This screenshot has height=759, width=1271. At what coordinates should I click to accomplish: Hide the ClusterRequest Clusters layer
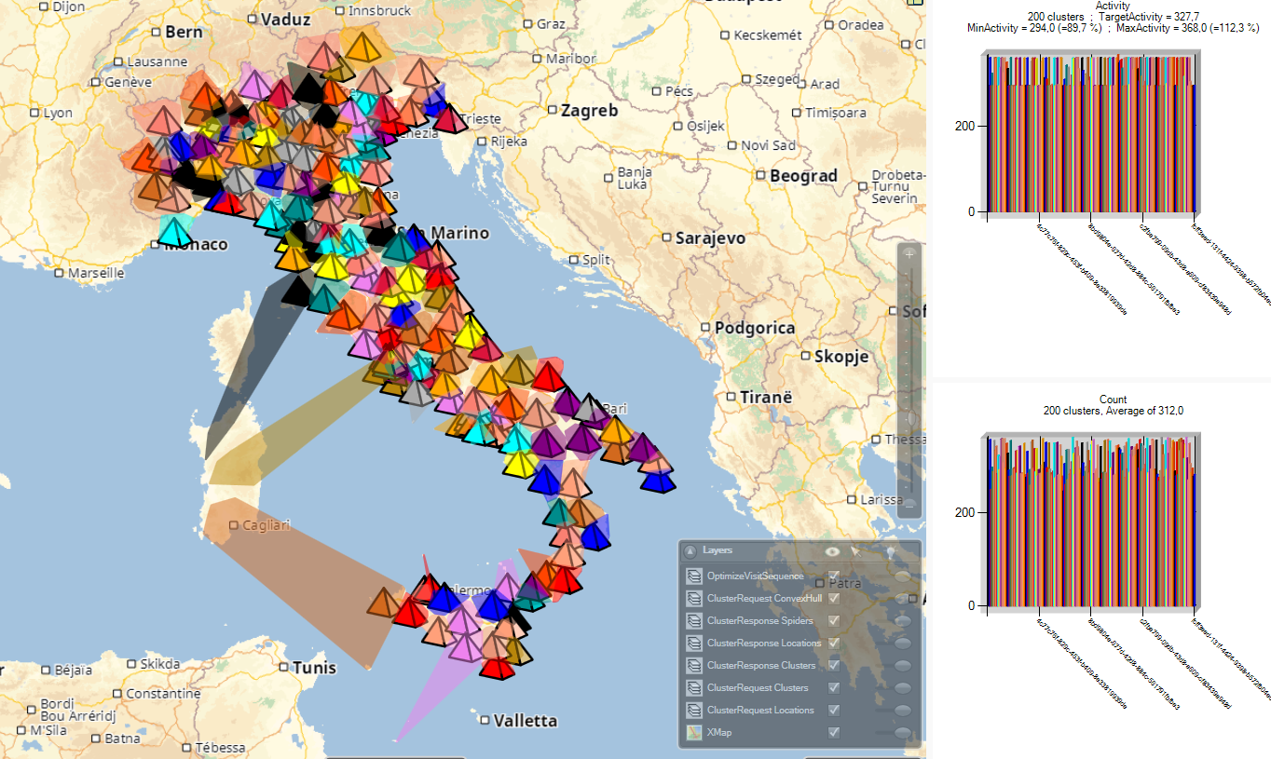(834, 688)
